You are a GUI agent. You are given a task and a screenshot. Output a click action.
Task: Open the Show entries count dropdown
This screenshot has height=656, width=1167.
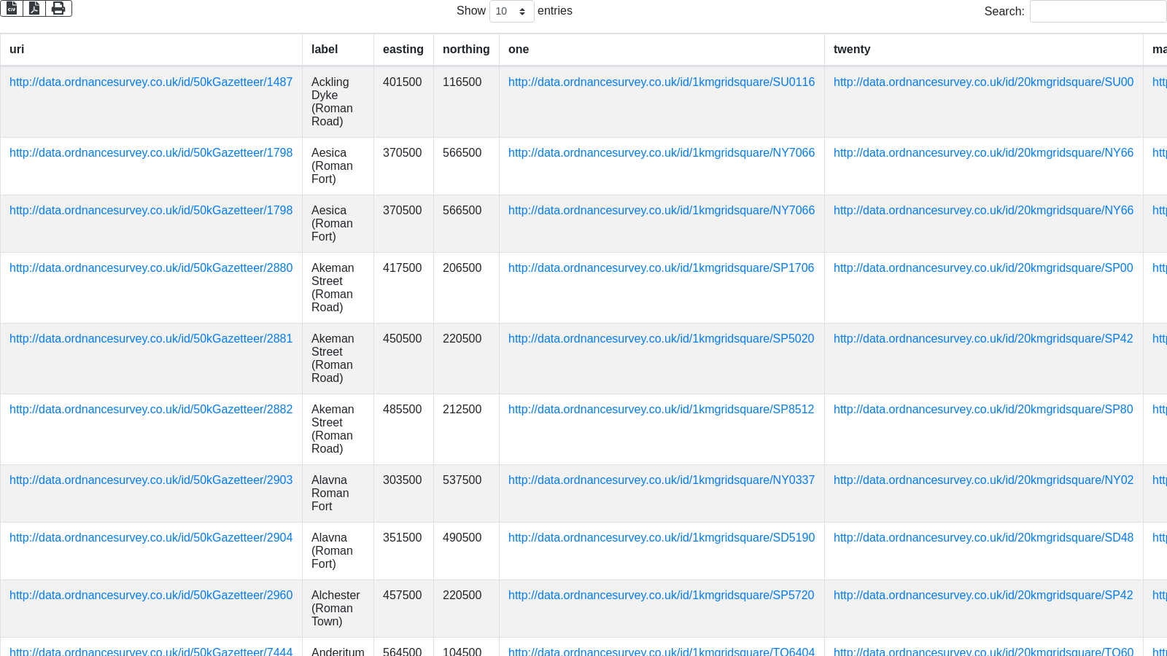click(x=511, y=11)
